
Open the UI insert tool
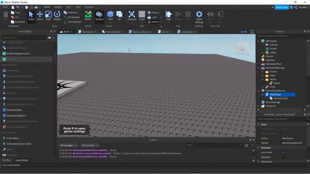click(120, 16)
